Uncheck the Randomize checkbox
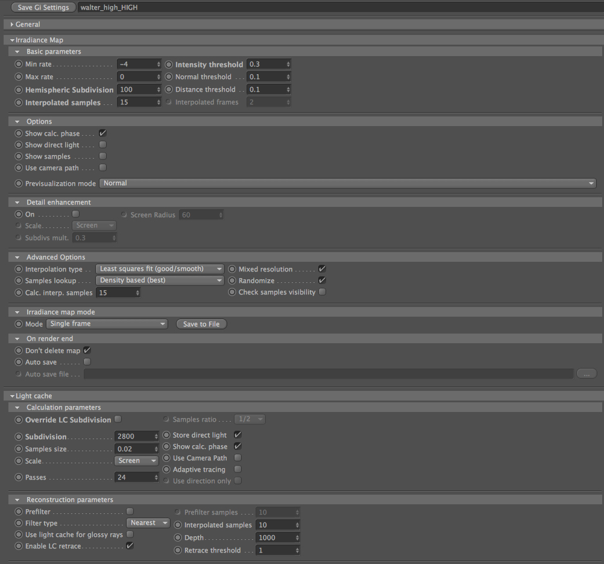604x564 pixels. [322, 280]
